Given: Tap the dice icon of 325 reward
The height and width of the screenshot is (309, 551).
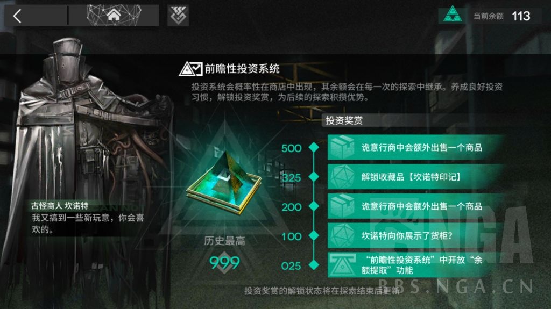Looking at the screenshot, I should (342, 177).
